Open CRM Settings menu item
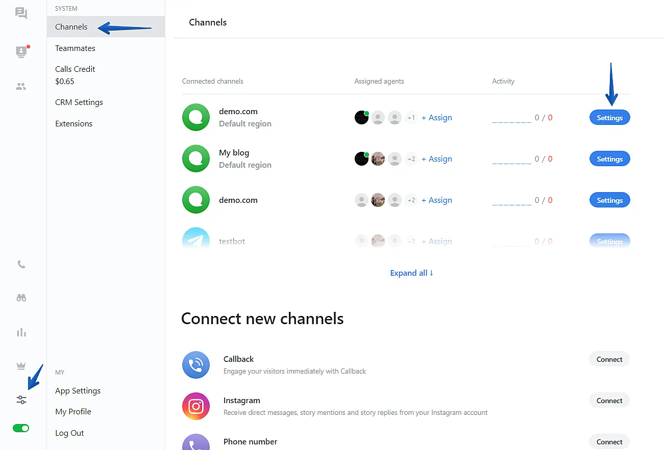Screen dimensions: 664x450 pyautogui.click(x=79, y=102)
